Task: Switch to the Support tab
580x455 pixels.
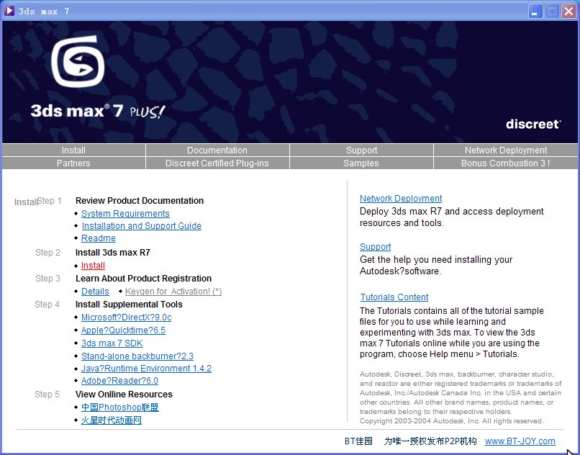Action: pyautogui.click(x=361, y=150)
